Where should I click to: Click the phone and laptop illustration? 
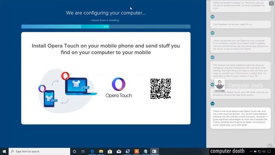pos(67,90)
